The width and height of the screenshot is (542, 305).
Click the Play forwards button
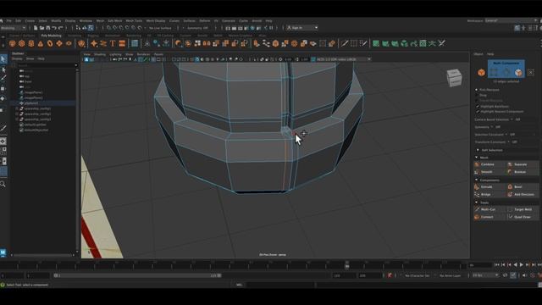[x=522, y=265]
